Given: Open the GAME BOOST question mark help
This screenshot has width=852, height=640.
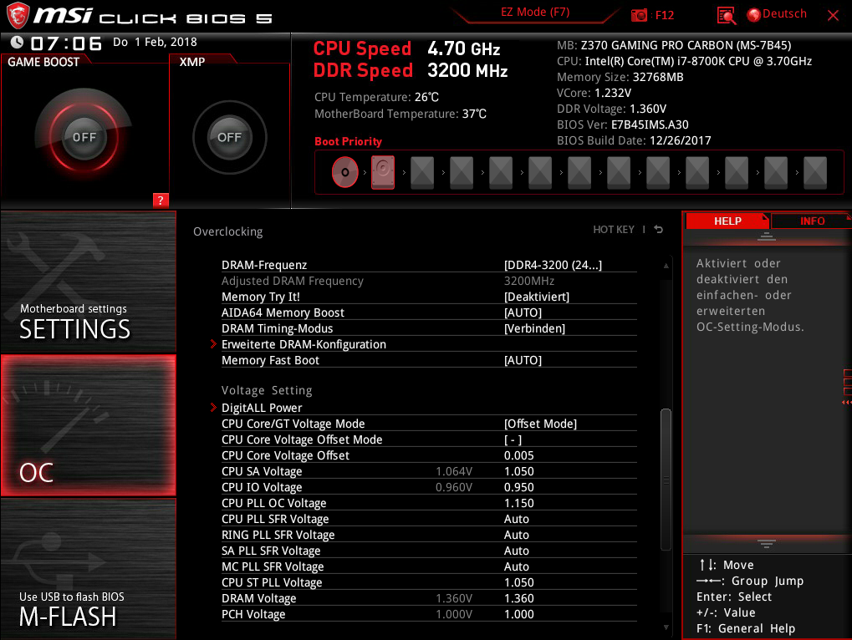Looking at the screenshot, I should [x=161, y=201].
